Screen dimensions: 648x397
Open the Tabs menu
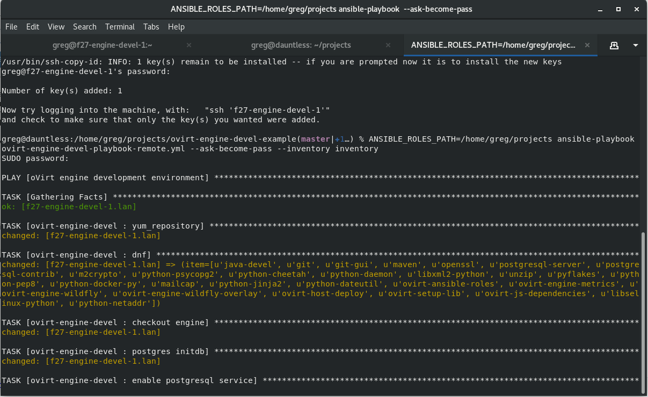pyautogui.click(x=151, y=27)
